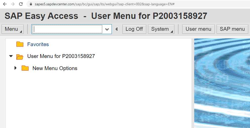Switch to the User menu view

click(x=198, y=29)
